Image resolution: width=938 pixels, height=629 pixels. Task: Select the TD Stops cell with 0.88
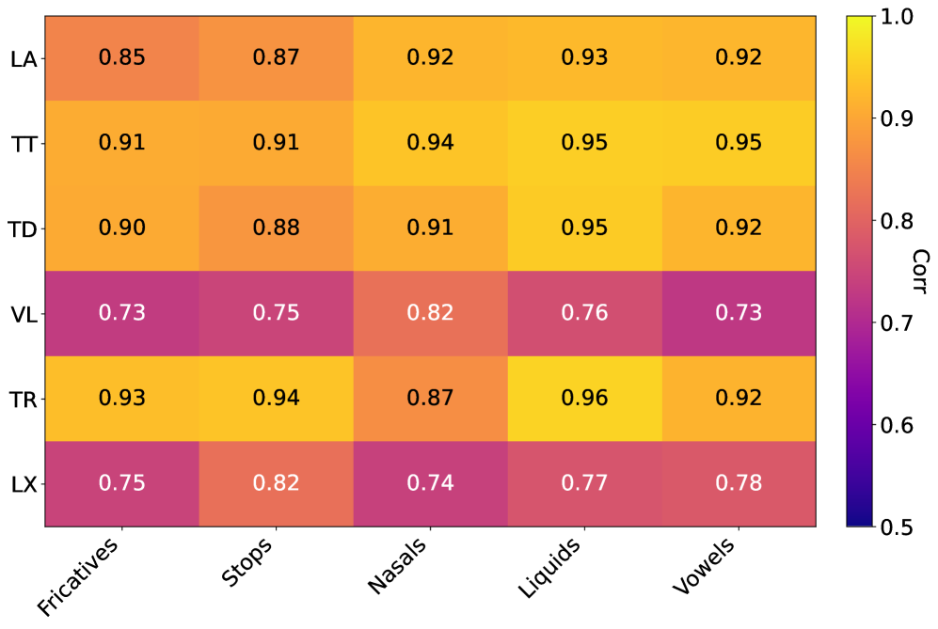pyautogui.click(x=276, y=228)
